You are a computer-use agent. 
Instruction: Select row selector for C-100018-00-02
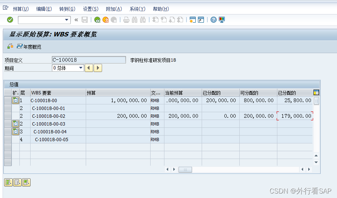(x=7, y=116)
